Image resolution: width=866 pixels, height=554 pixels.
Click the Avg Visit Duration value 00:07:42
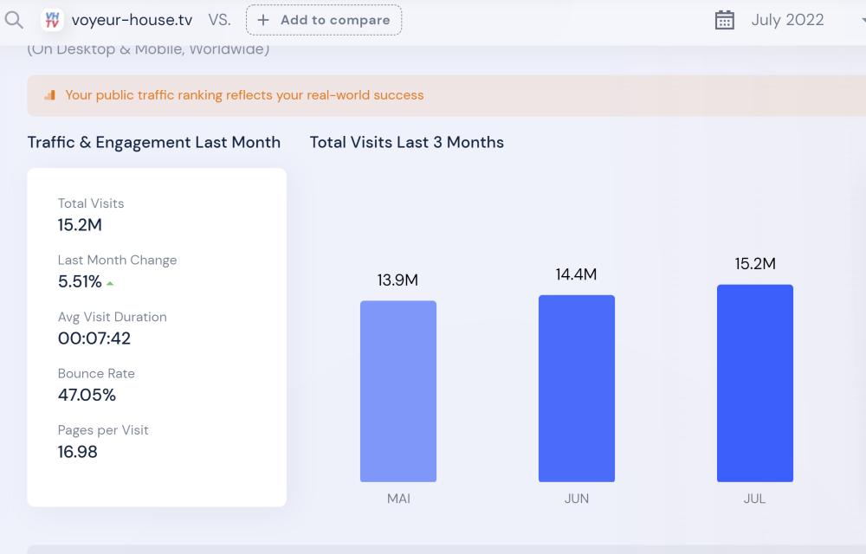tap(94, 338)
